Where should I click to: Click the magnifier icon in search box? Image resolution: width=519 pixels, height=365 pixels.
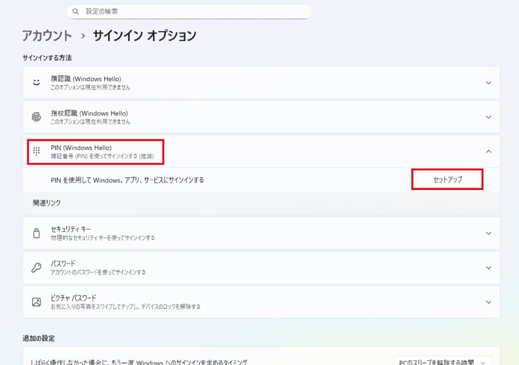point(76,11)
